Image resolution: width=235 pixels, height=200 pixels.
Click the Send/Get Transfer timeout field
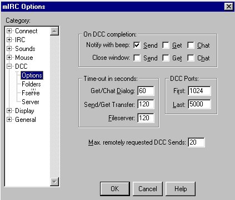(x=146, y=104)
